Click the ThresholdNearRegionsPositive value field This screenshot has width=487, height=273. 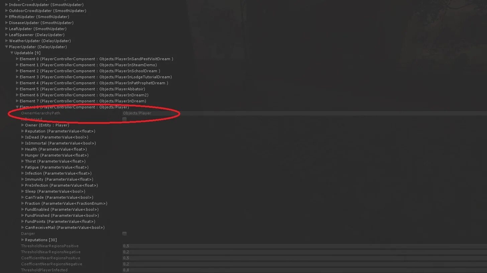[x=304, y=246]
